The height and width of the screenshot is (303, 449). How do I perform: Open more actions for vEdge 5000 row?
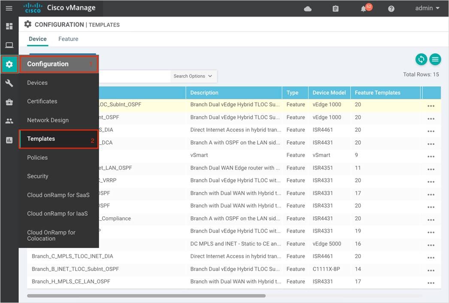click(431, 245)
